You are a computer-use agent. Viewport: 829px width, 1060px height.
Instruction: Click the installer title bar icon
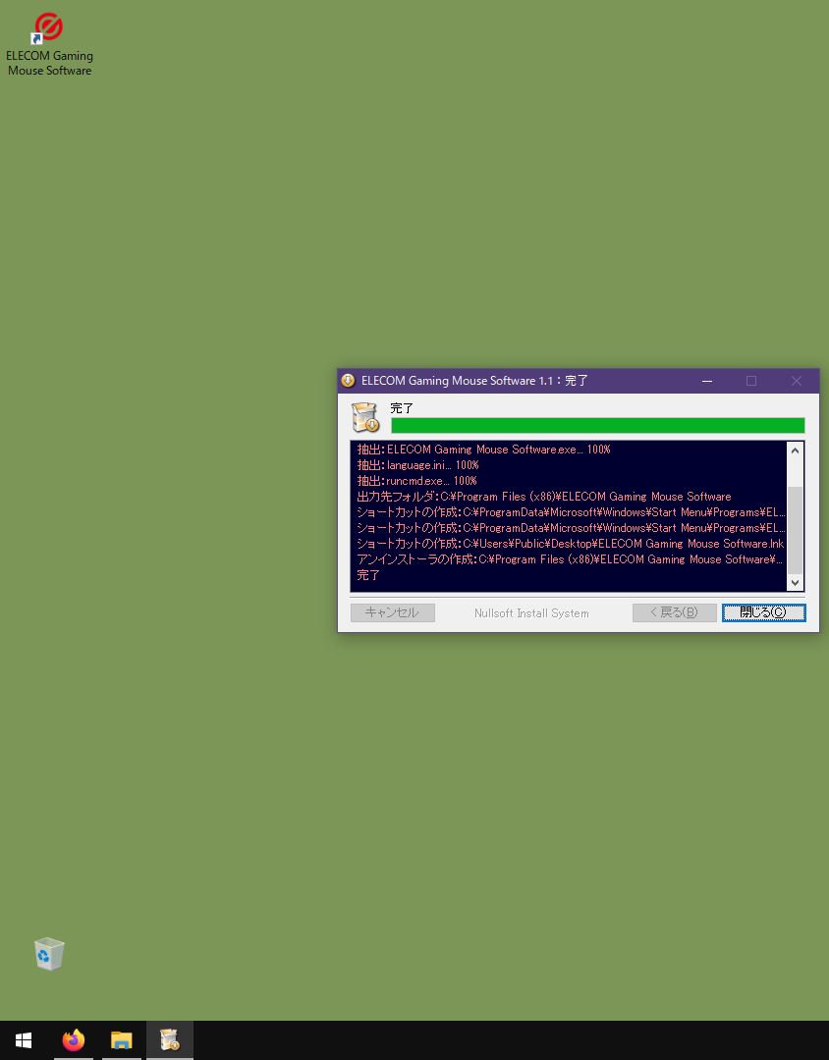pyautogui.click(x=348, y=381)
